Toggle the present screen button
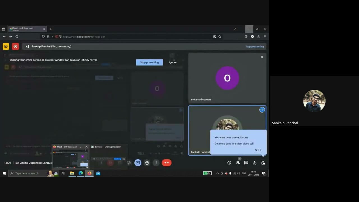The width and height of the screenshot is (359, 202). click(x=138, y=163)
